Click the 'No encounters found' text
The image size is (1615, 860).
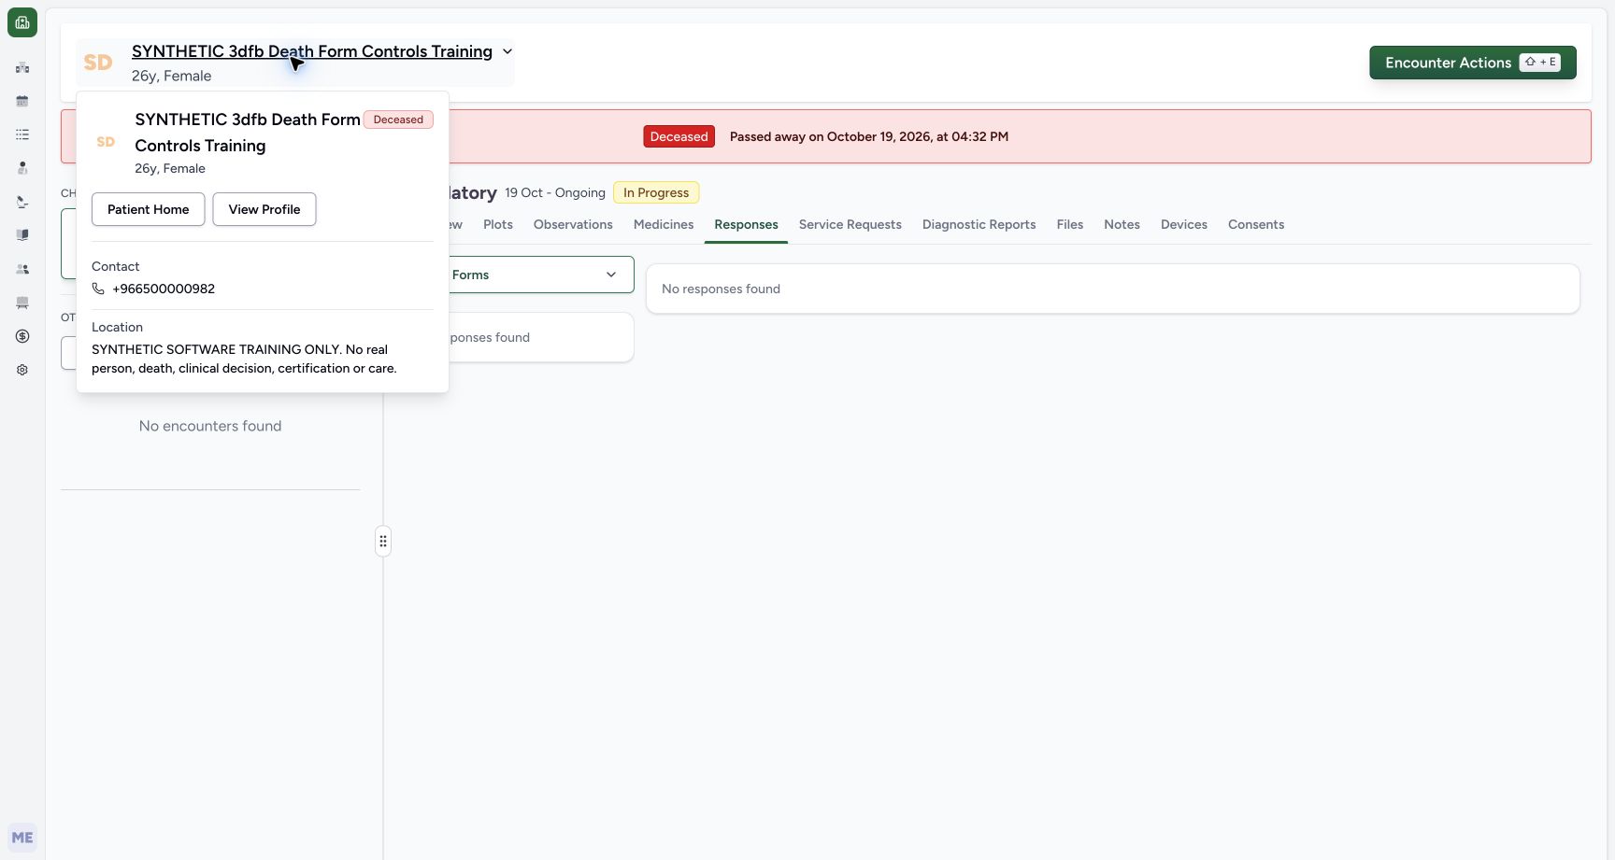coord(210,426)
